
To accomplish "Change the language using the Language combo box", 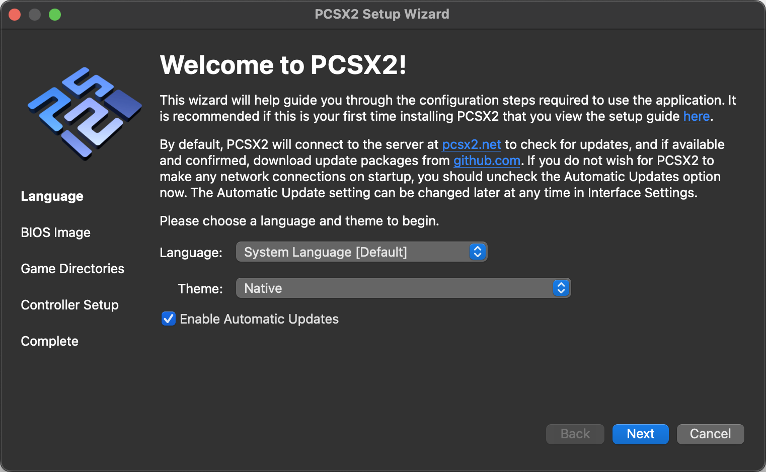I will pyautogui.click(x=361, y=252).
